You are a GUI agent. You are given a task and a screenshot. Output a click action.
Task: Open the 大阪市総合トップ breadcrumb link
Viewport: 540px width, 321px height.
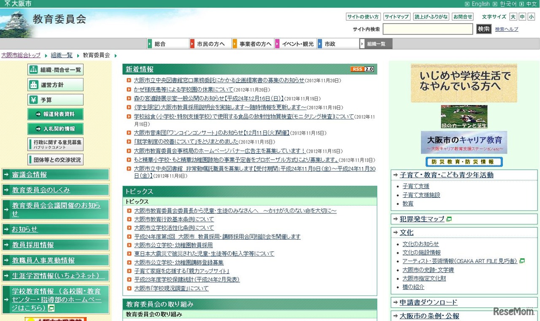pyautogui.click(x=21, y=55)
